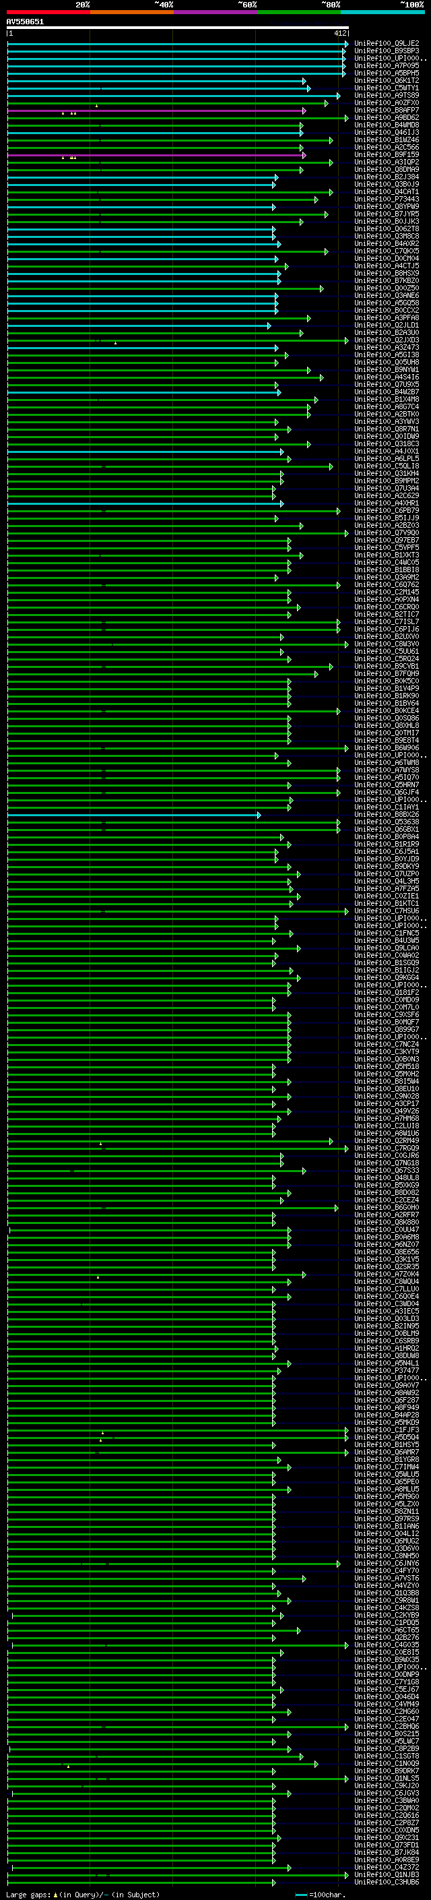
Task: Select hit label UniRef100_P73443
Action: tap(387, 199)
